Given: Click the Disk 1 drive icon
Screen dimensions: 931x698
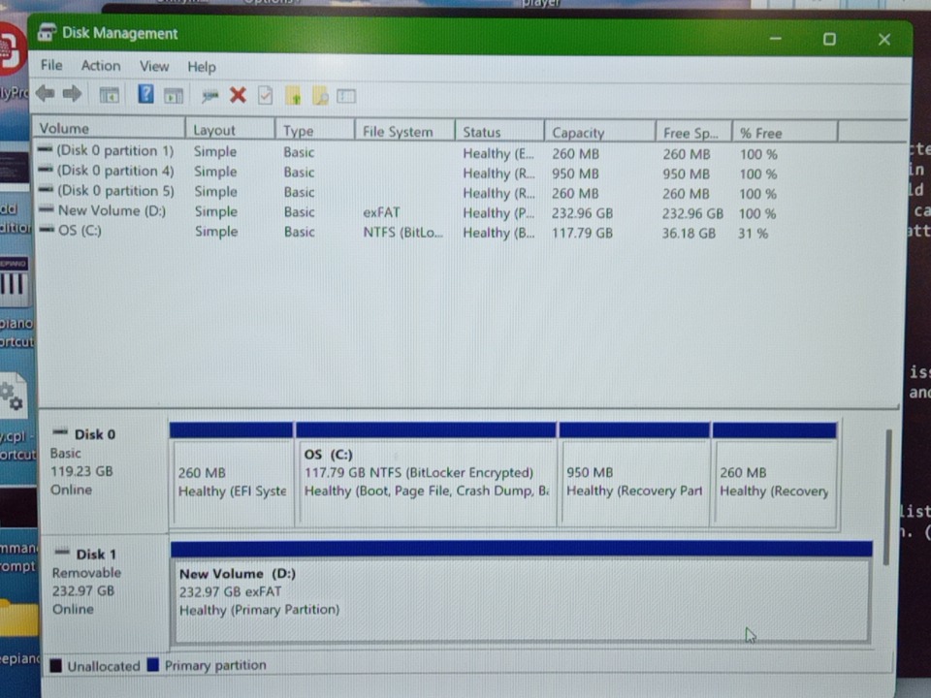Looking at the screenshot, I should coord(62,553).
